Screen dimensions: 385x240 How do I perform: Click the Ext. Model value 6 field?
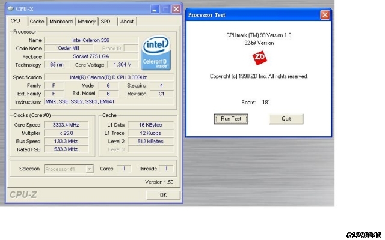[108, 94]
